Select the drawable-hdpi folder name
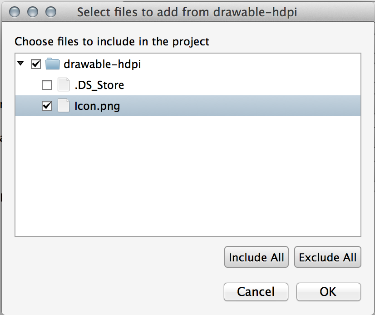The height and width of the screenshot is (315, 375). click(102, 64)
